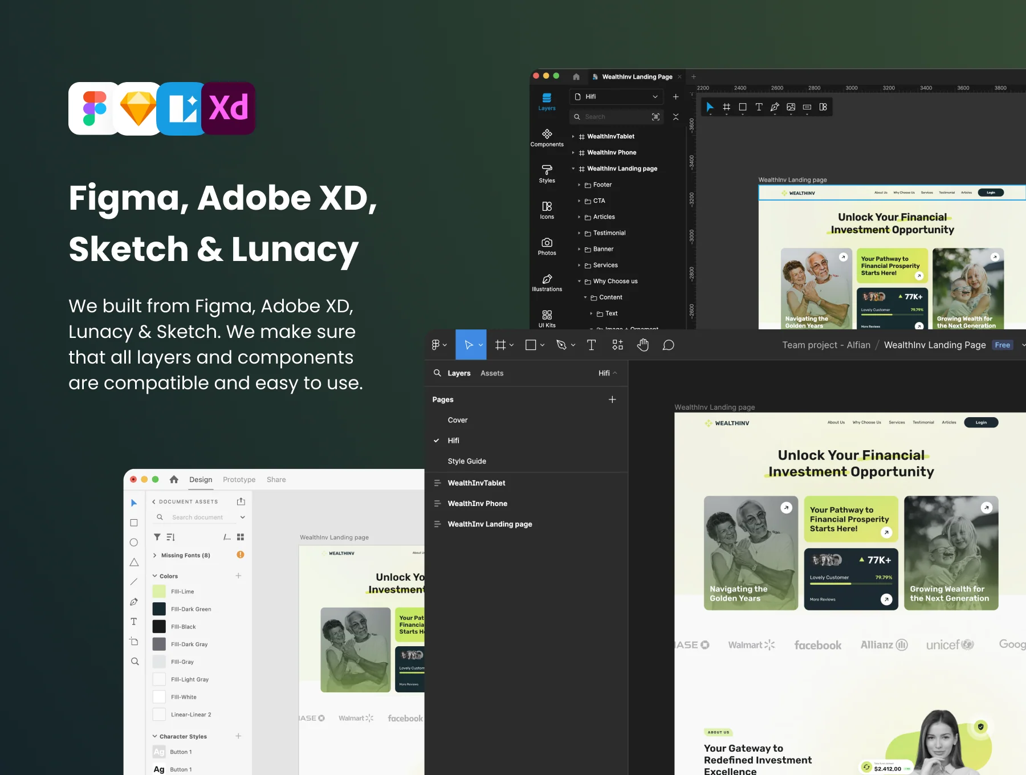
Task: Open the Hifi page dropdown in Lunacy
Action: [617, 97]
